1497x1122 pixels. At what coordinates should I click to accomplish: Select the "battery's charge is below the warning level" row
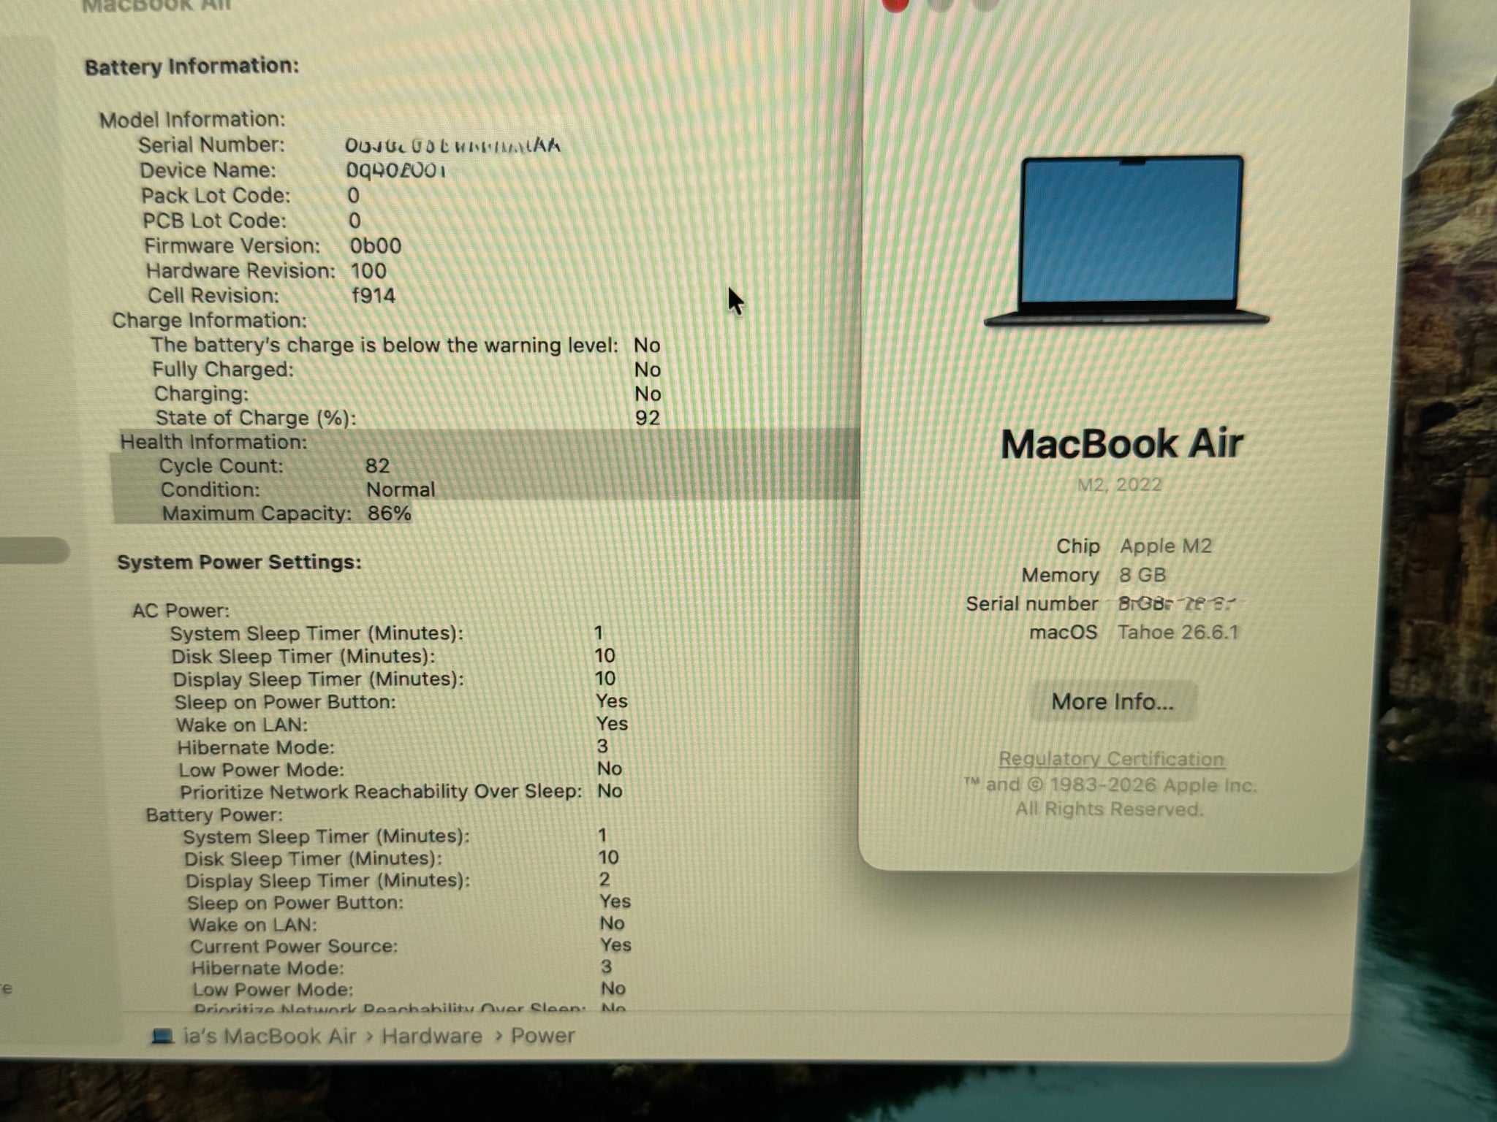[x=406, y=346]
